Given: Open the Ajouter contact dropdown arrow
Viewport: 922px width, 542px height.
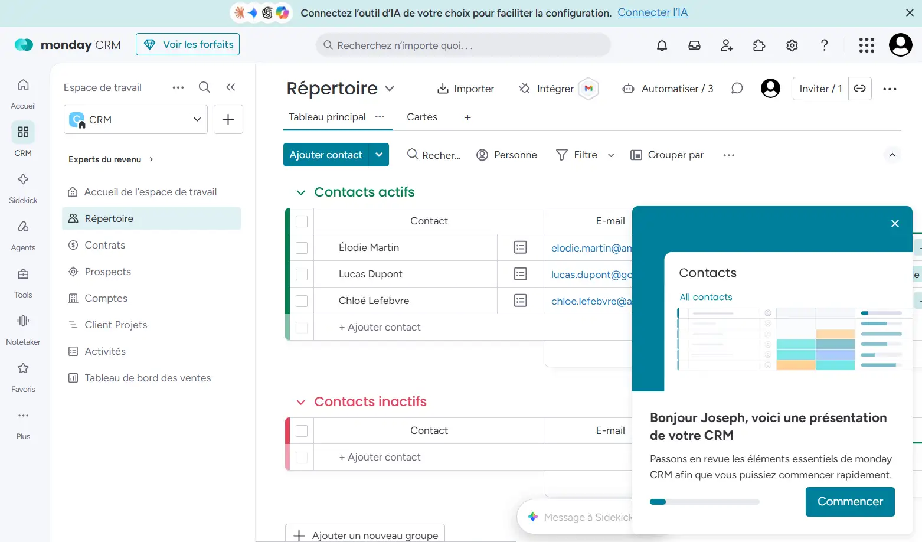Looking at the screenshot, I should [379, 155].
